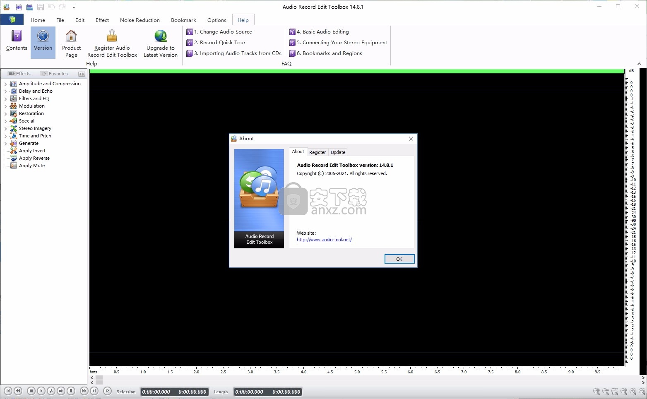Go to end playback button
Image resolution: width=647 pixels, height=399 pixels.
pyautogui.click(x=94, y=391)
